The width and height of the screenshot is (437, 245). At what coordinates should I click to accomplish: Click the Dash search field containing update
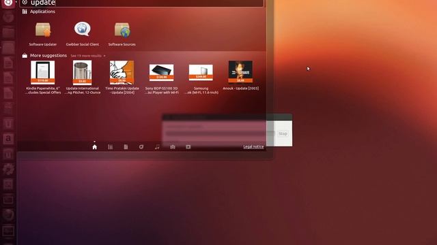click(x=141, y=3)
